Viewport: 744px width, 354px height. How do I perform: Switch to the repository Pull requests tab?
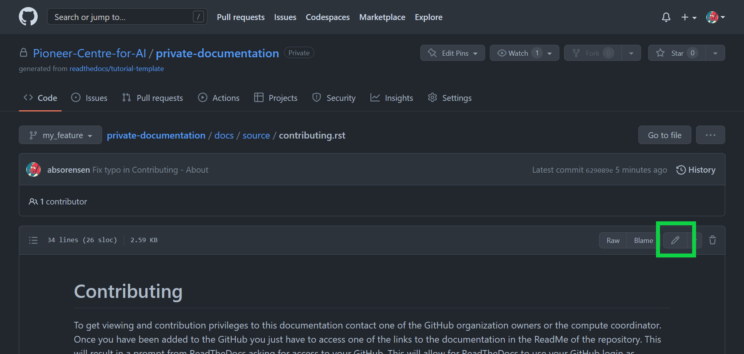[152, 98]
